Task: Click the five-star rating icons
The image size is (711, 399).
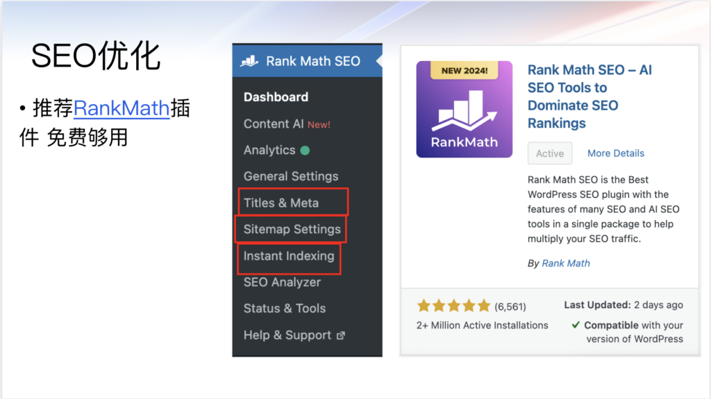Action: coord(453,305)
